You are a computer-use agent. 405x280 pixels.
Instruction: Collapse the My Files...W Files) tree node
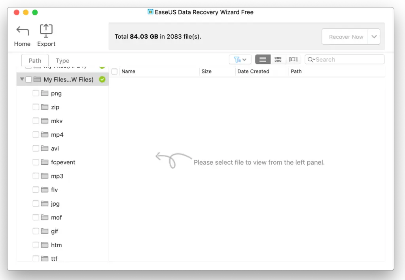click(x=22, y=79)
